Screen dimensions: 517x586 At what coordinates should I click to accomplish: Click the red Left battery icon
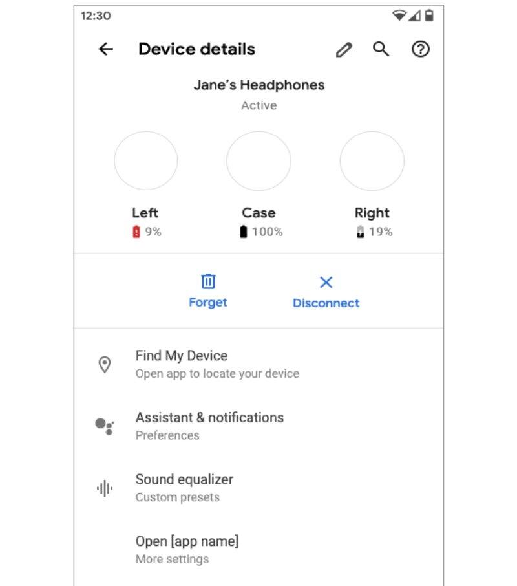(136, 232)
